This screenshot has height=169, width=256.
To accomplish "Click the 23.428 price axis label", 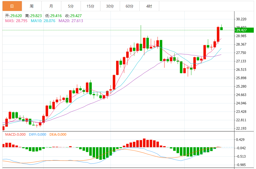I will point(241,112).
